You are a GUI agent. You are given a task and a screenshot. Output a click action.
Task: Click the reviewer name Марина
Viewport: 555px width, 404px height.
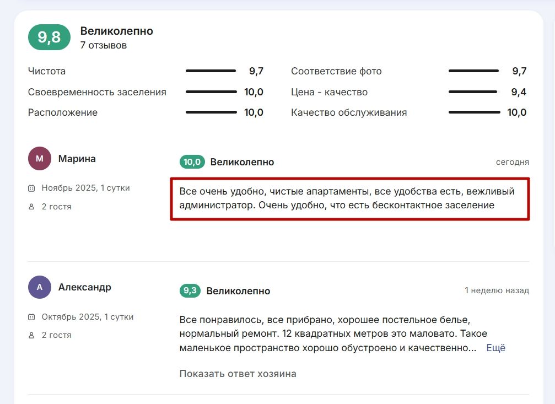[77, 159]
